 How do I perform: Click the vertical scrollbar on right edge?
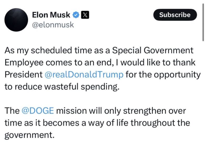[x=203, y=22]
